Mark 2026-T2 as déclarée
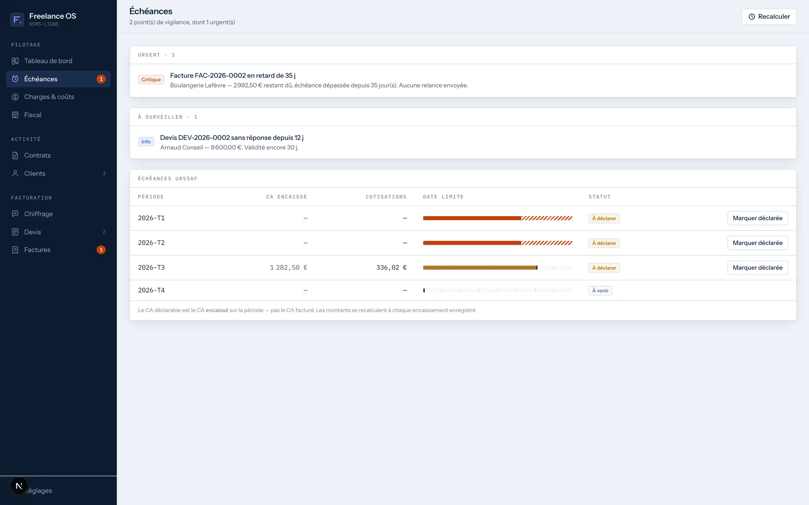The width and height of the screenshot is (809, 505). coord(757,243)
